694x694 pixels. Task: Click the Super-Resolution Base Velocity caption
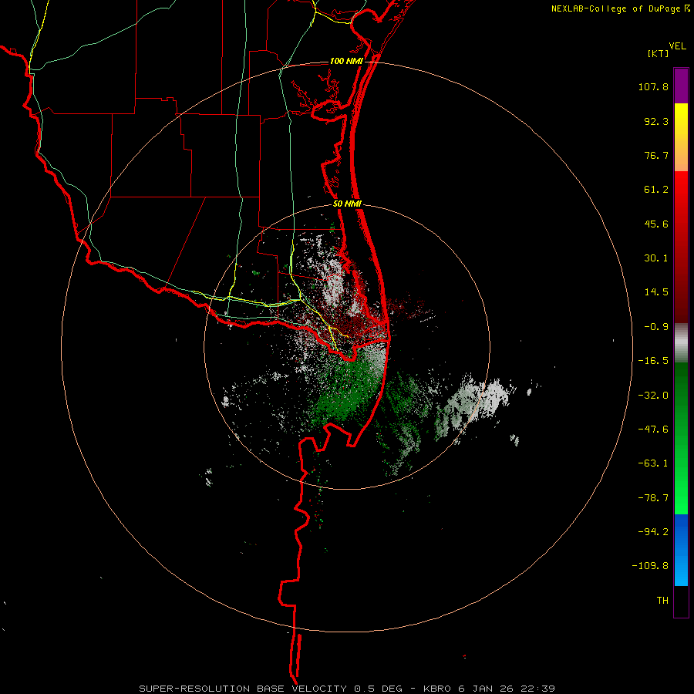click(347, 689)
